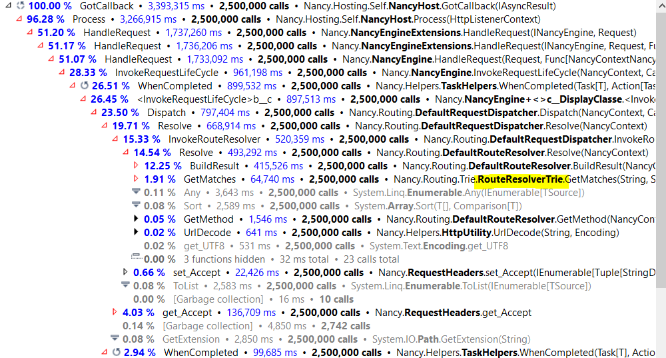The image size is (666, 358).
Task: Expand the set_Accept 0.66 % node
Action: click(125, 272)
